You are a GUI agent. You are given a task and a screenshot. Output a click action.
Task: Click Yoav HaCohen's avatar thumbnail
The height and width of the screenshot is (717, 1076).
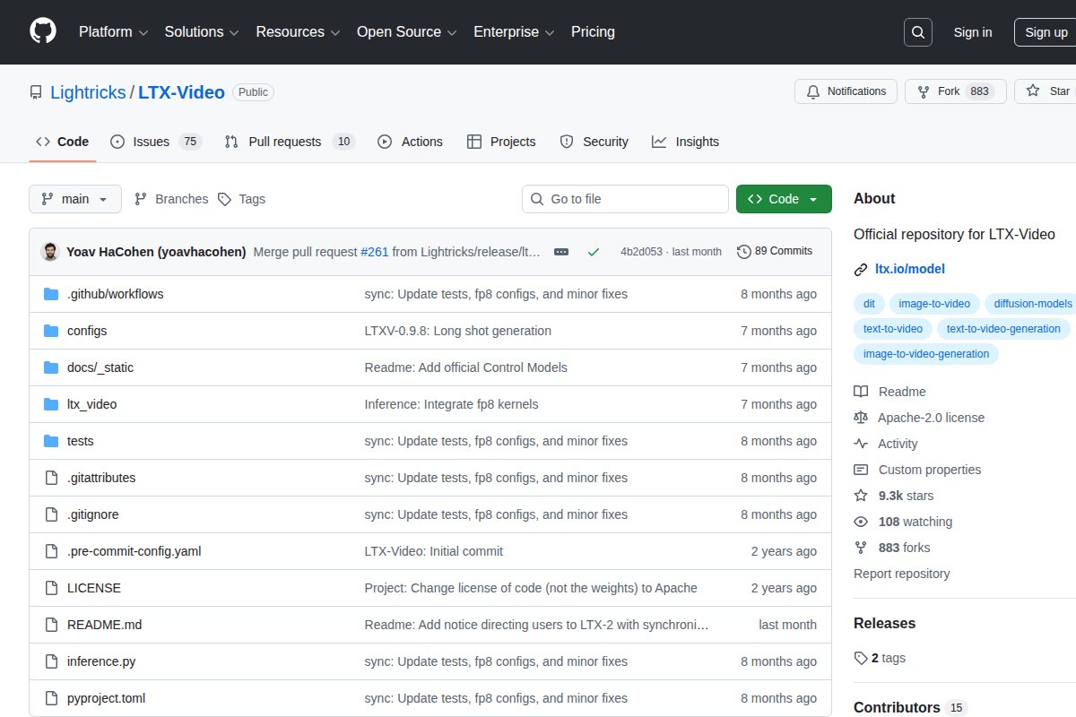point(50,252)
